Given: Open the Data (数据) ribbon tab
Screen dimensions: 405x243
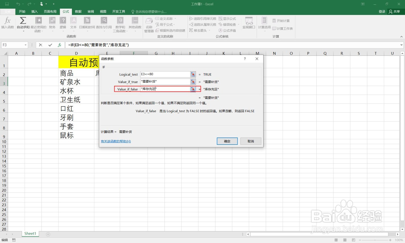Looking at the screenshot, I should [78, 12].
